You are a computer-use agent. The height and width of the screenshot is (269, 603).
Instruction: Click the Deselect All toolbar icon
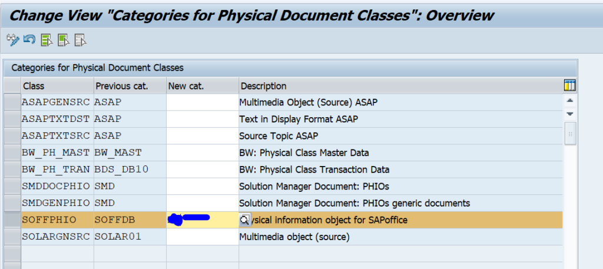[81, 40]
